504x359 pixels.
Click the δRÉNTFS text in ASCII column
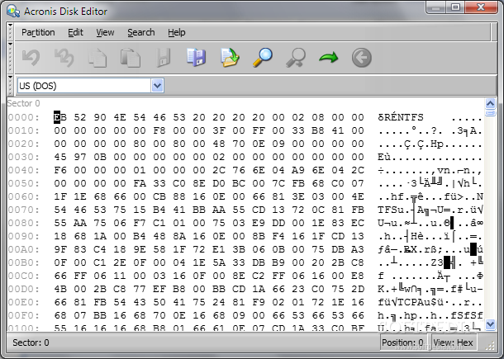[x=401, y=117]
